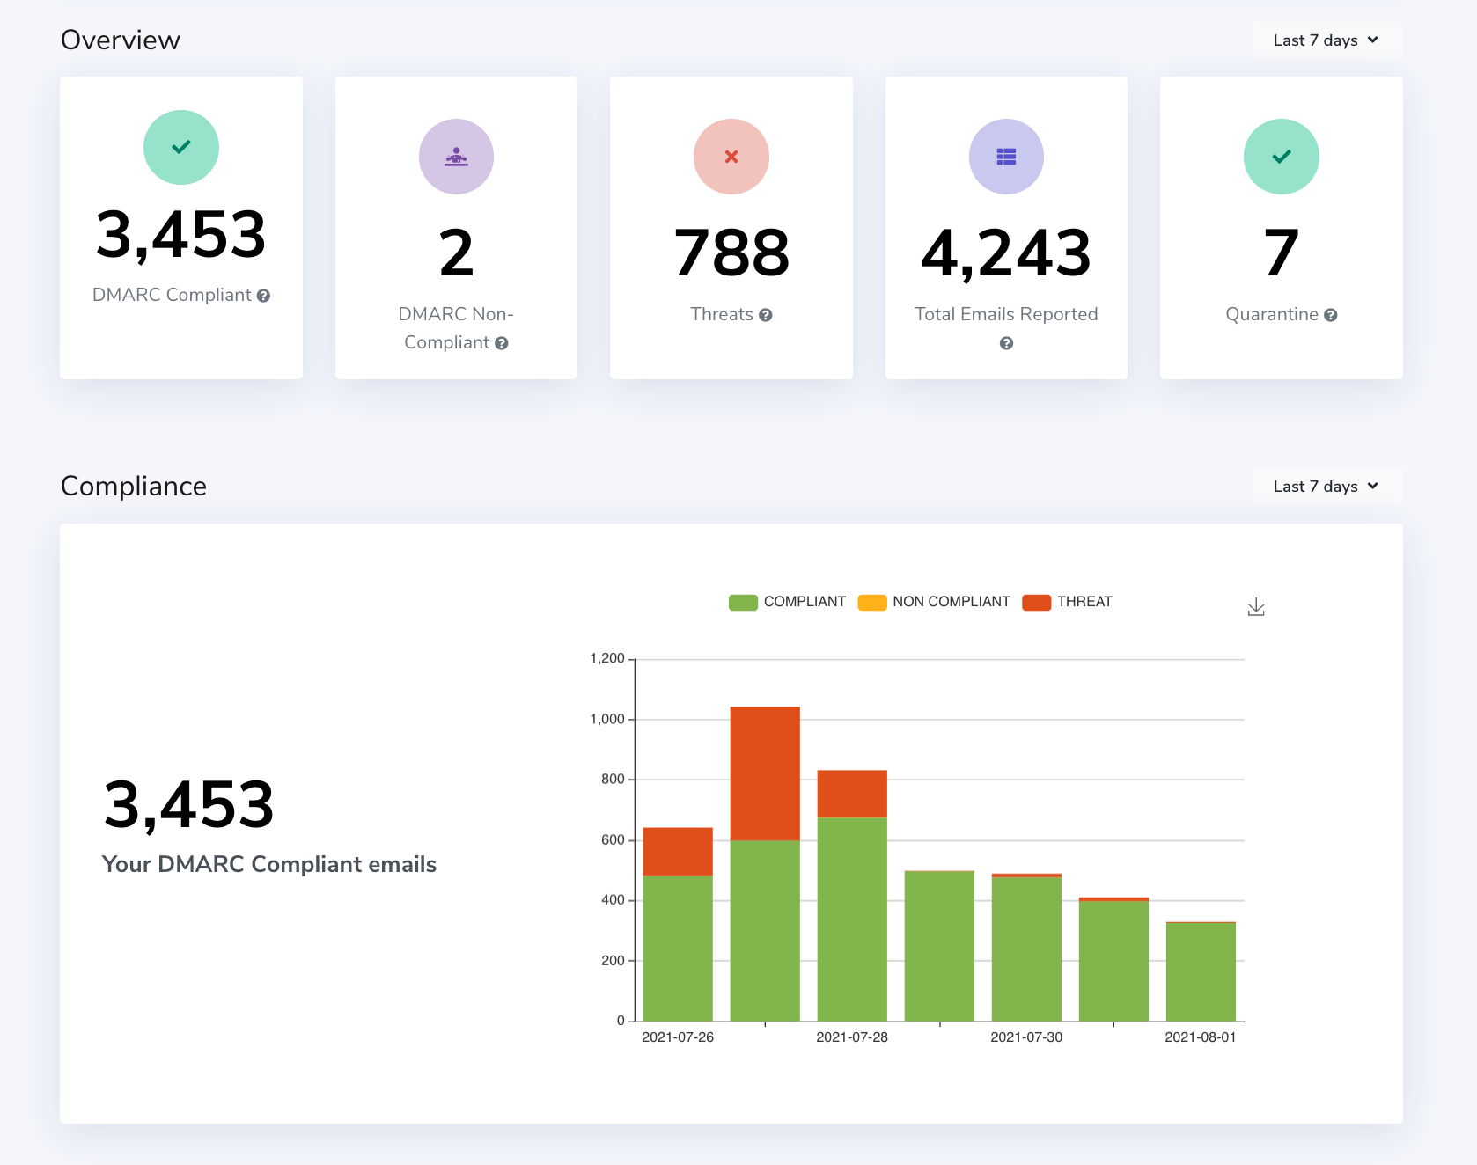Download the compliance chart
This screenshot has width=1477, height=1165.
click(1256, 607)
